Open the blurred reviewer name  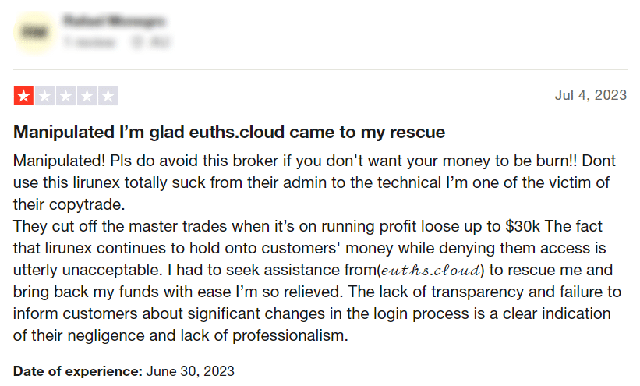coord(115,20)
